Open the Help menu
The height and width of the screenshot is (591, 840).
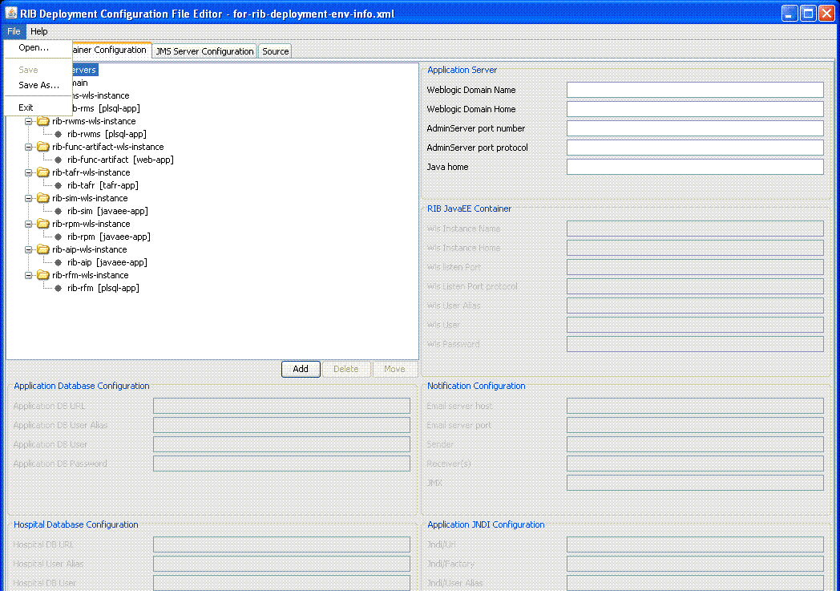[x=38, y=31]
